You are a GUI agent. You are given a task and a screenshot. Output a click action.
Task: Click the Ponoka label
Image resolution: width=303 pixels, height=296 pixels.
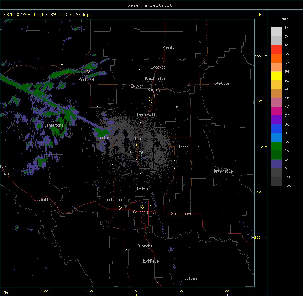[169, 48]
